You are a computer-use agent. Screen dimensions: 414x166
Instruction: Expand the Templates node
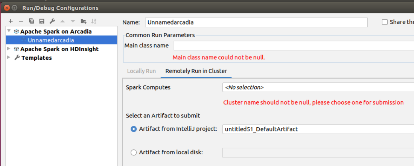[x=9, y=57]
